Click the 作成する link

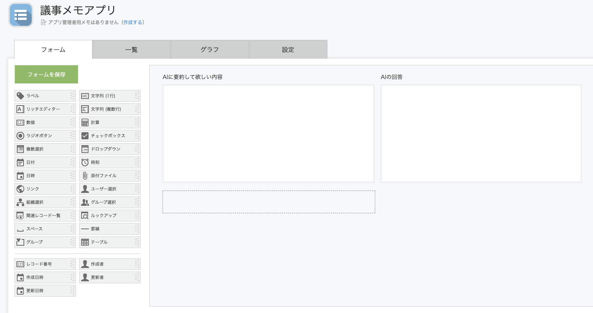tap(133, 22)
